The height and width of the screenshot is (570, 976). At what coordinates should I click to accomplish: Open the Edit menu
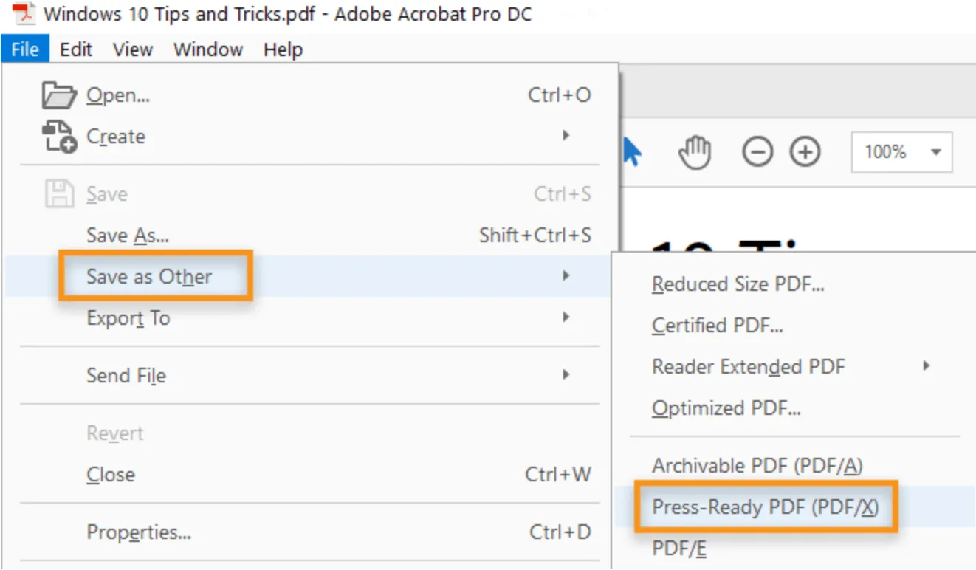[x=75, y=49]
